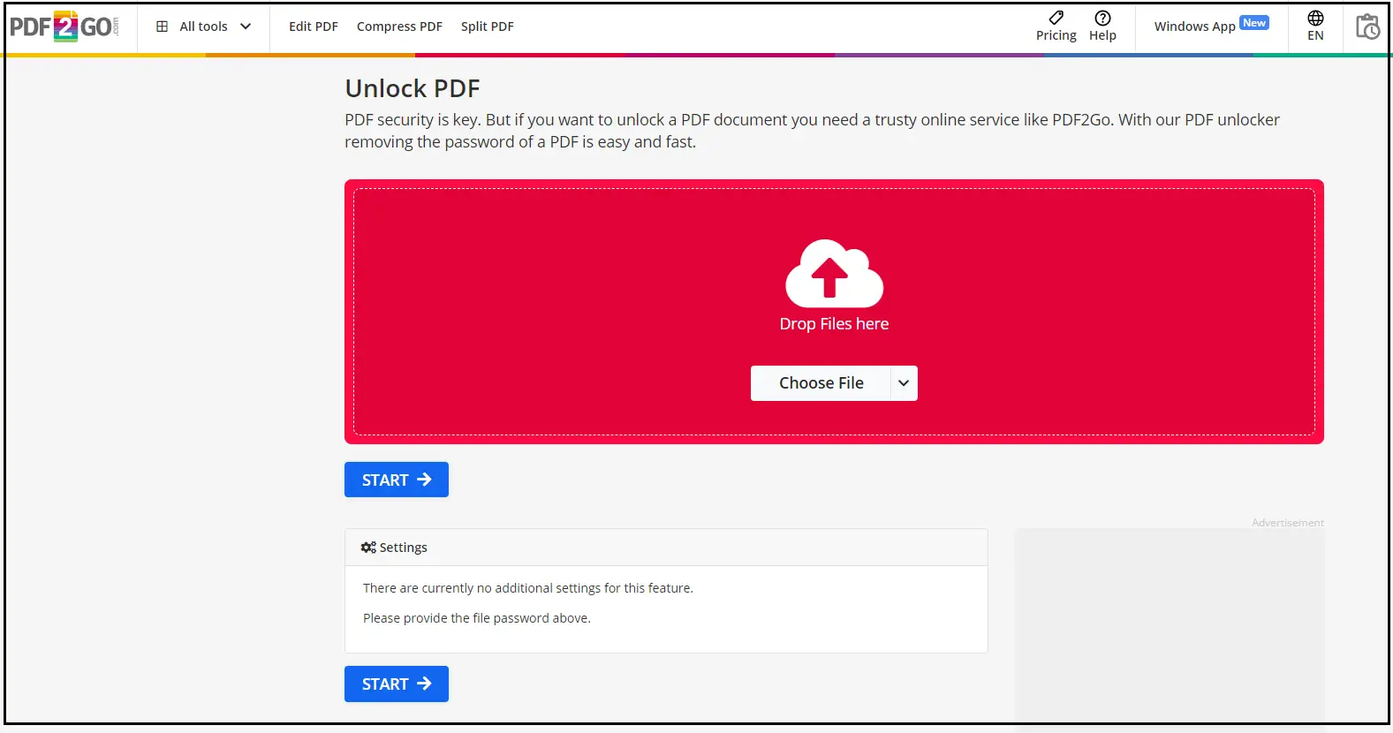Screen dimensions: 1393x733
Task: Click the lower START button below Settings
Action: click(x=397, y=684)
